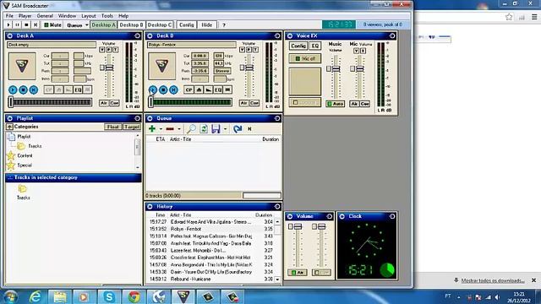Click the main toolbar stop button
Viewport: 541px width, 304px height.
[x=26, y=24]
